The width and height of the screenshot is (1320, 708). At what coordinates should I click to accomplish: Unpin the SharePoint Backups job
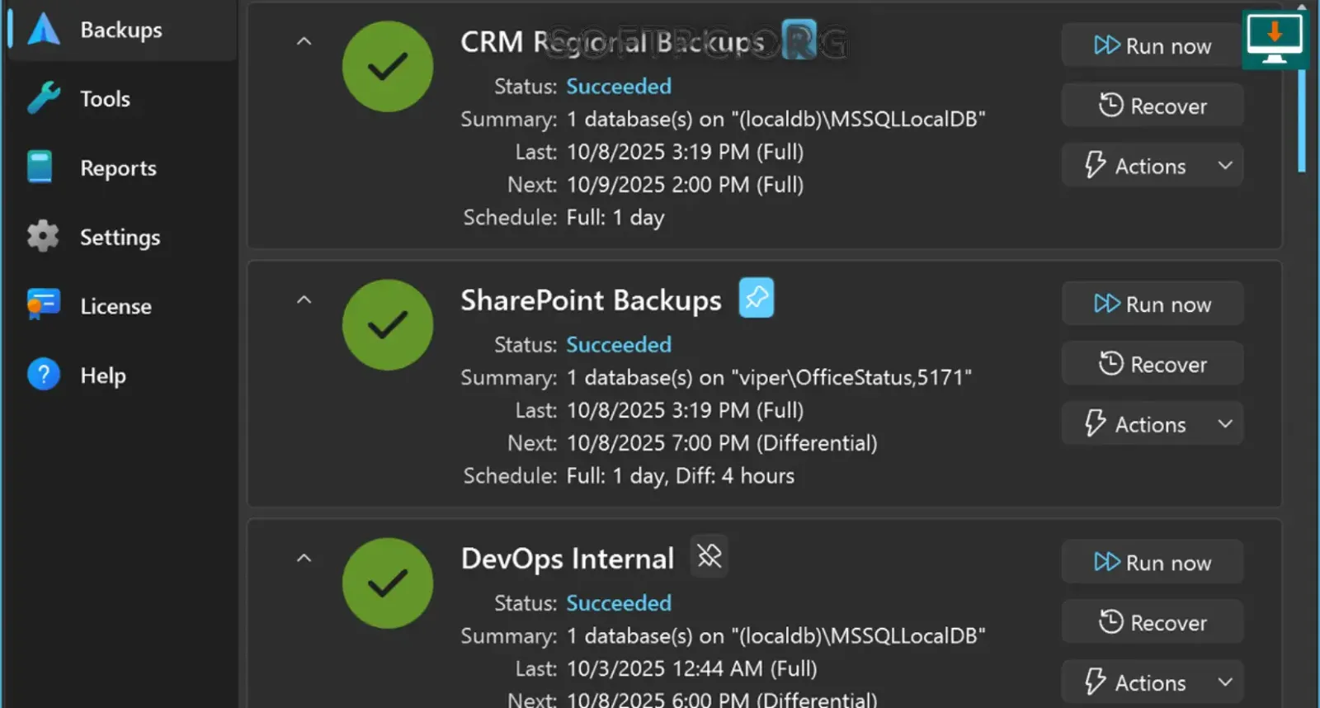(x=757, y=298)
